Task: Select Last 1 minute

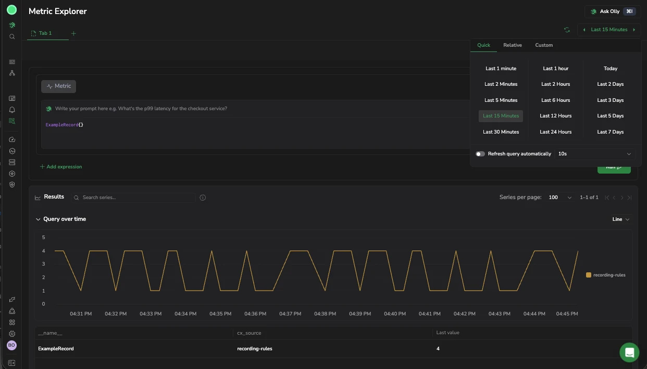Action: (x=501, y=69)
